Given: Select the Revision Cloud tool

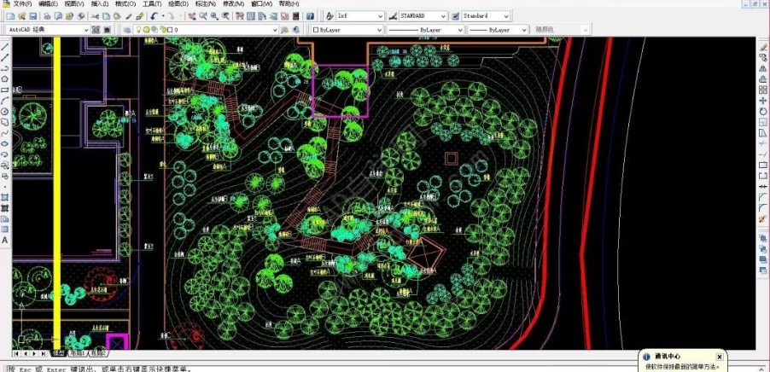Looking at the screenshot, I should (5, 122).
